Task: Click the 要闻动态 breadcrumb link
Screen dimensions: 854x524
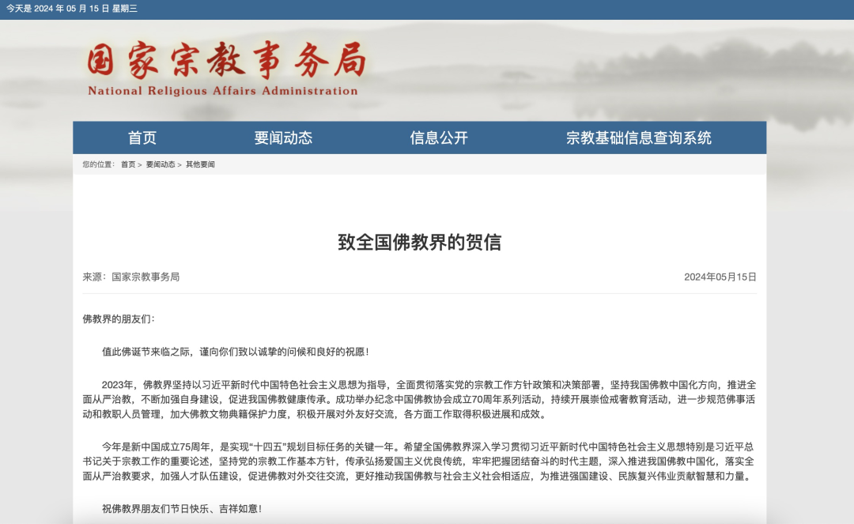Action: [160, 164]
